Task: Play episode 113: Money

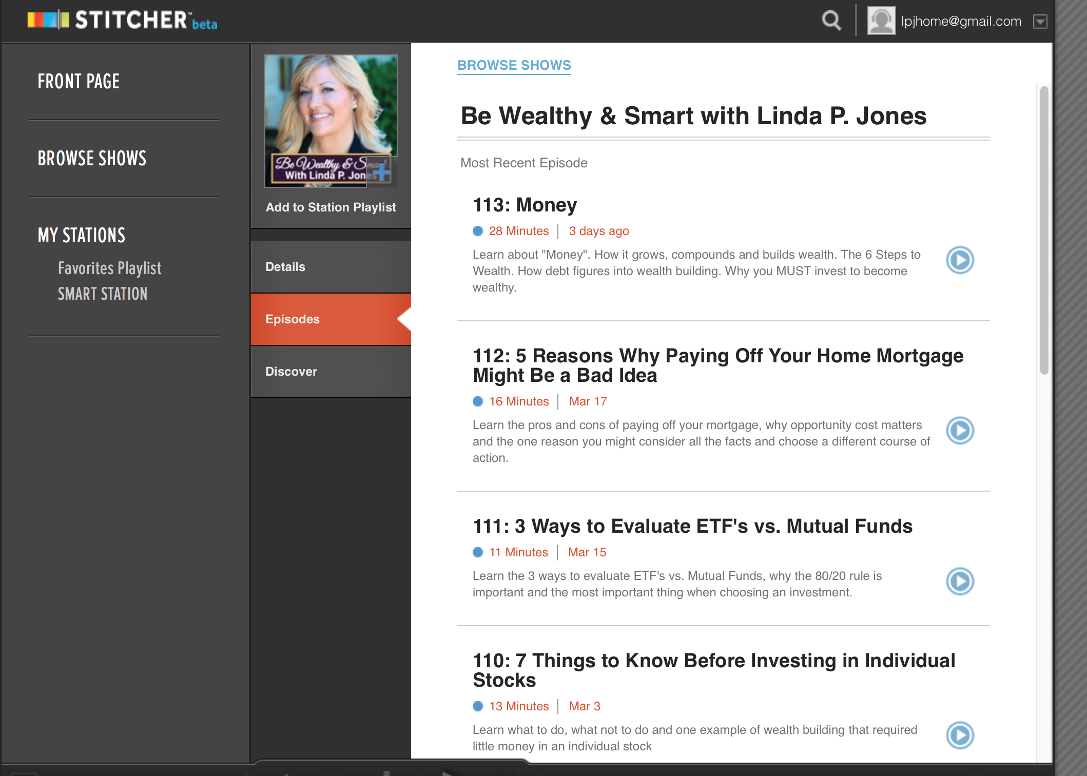Action: pyautogui.click(x=960, y=260)
